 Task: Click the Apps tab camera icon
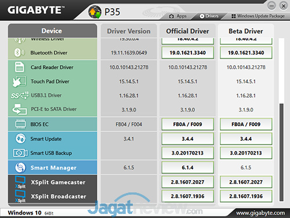click(x=171, y=16)
